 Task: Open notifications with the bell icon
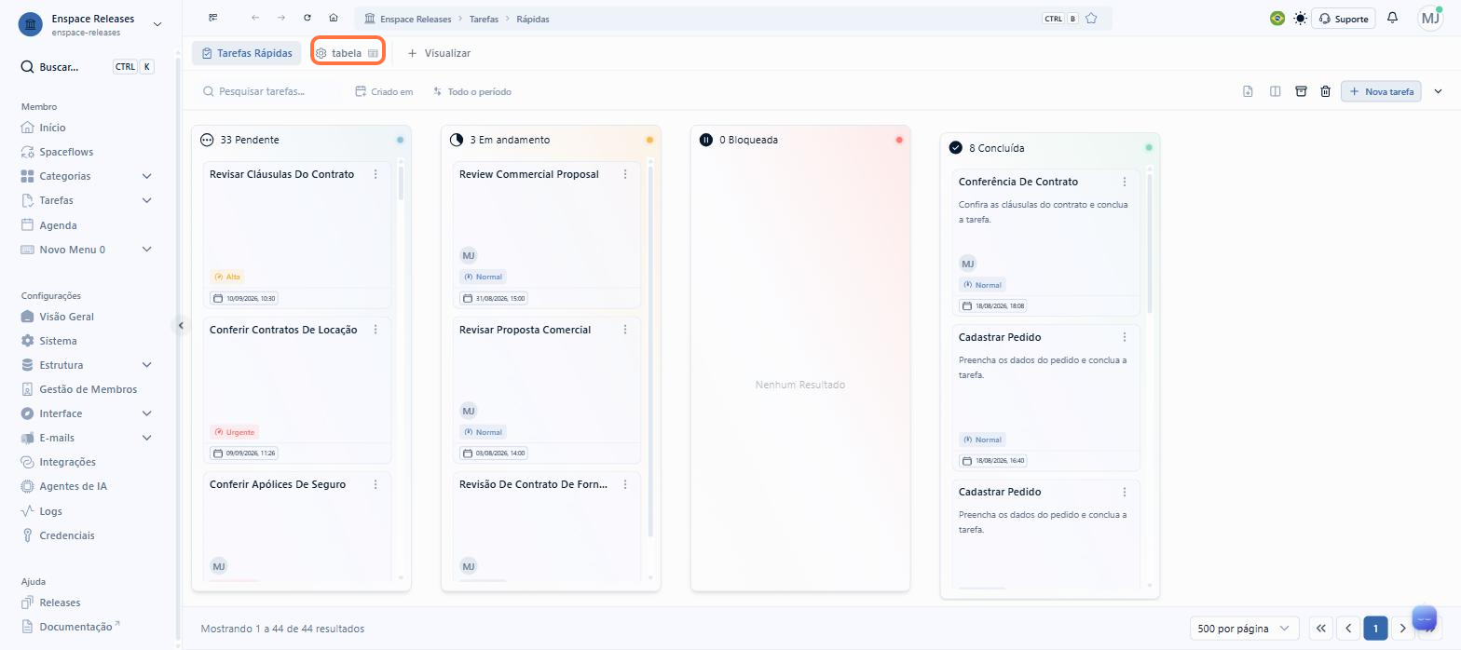[1392, 19]
